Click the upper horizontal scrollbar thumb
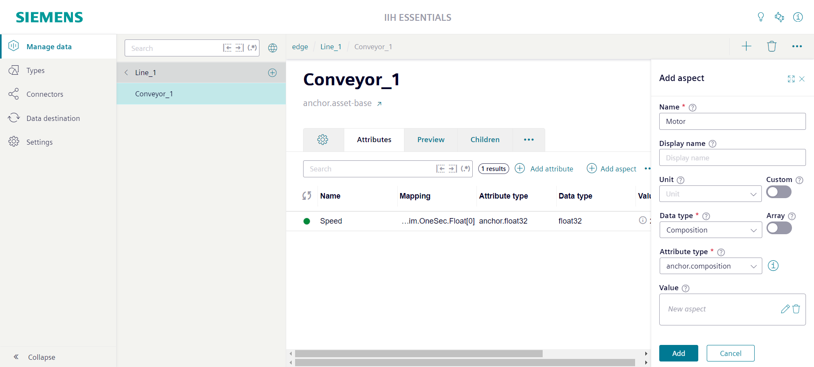The height and width of the screenshot is (367, 814). point(418,353)
